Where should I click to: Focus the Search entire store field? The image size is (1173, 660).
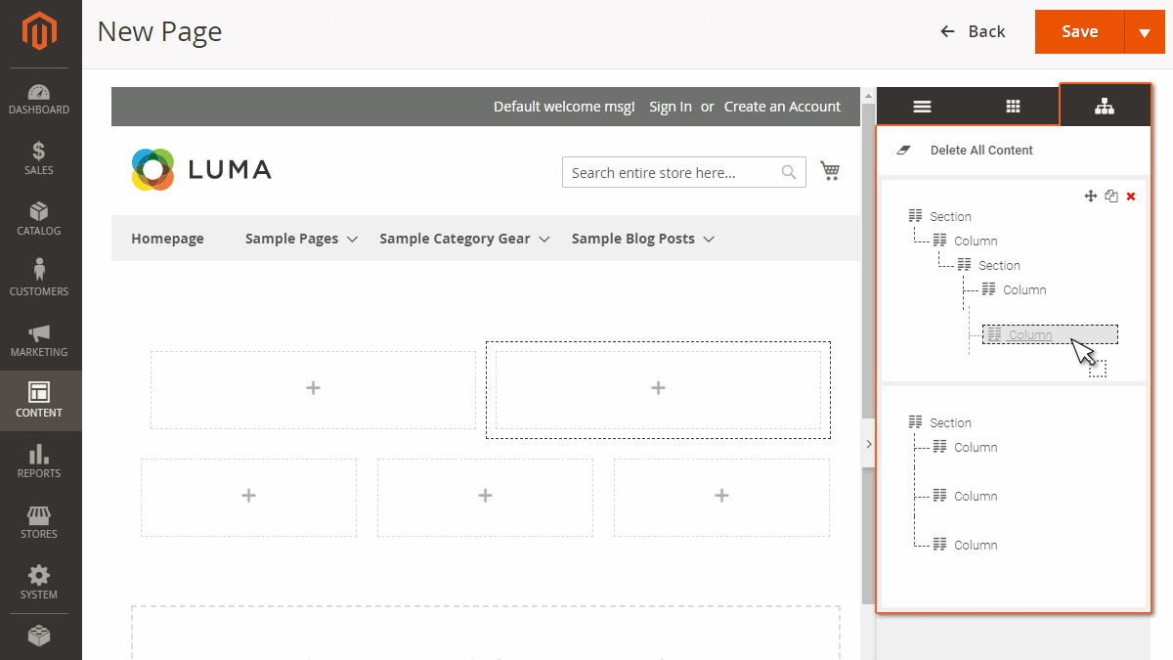(684, 172)
